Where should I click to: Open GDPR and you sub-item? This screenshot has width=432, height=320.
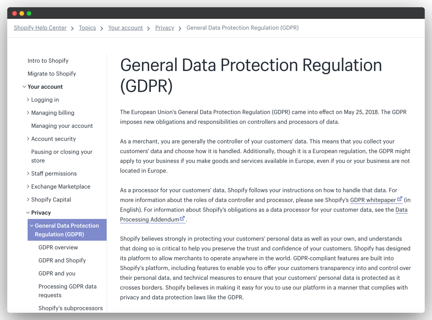tap(57, 274)
